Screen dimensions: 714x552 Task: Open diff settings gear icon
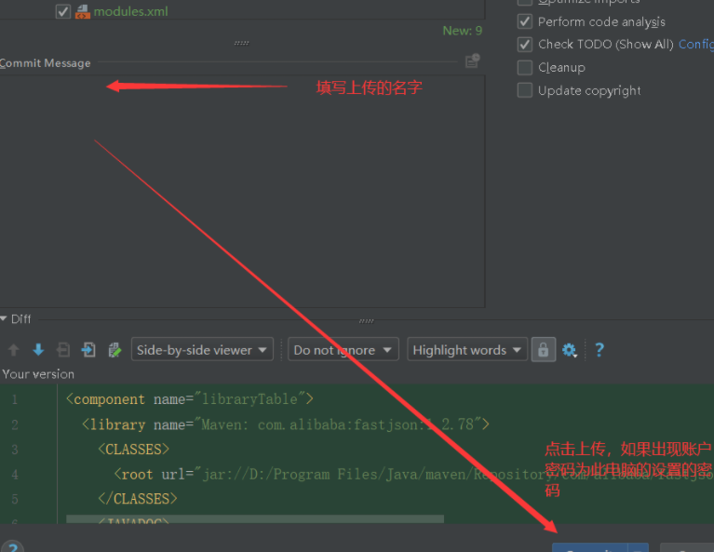[569, 350]
